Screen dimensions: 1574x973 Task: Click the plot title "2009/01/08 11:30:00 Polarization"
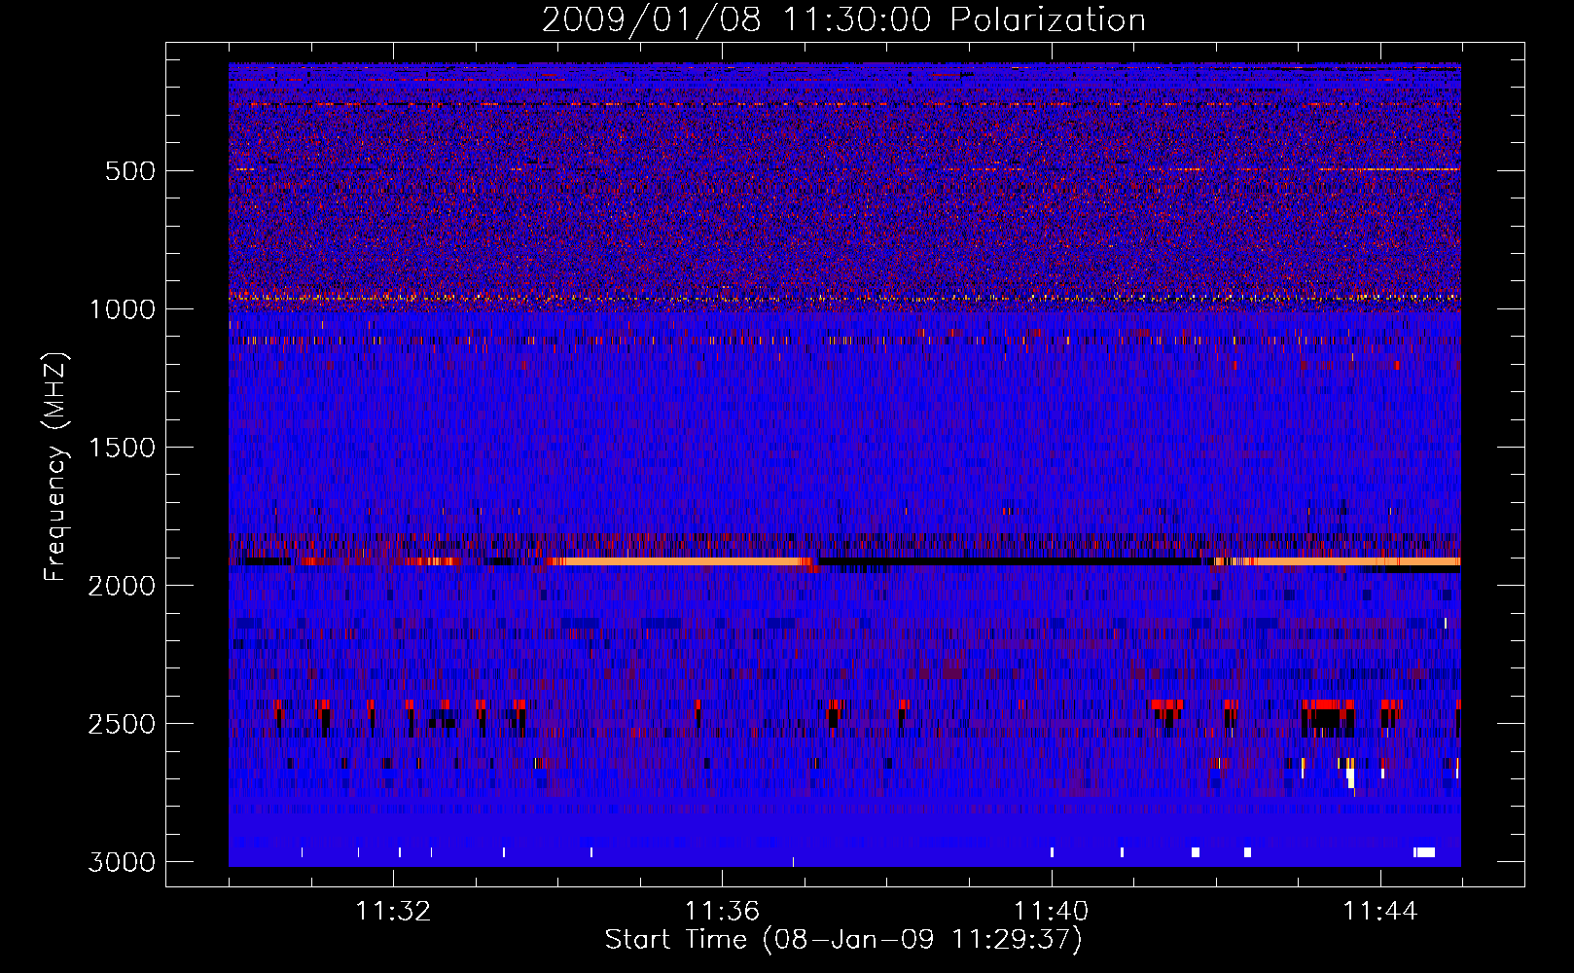point(843,19)
